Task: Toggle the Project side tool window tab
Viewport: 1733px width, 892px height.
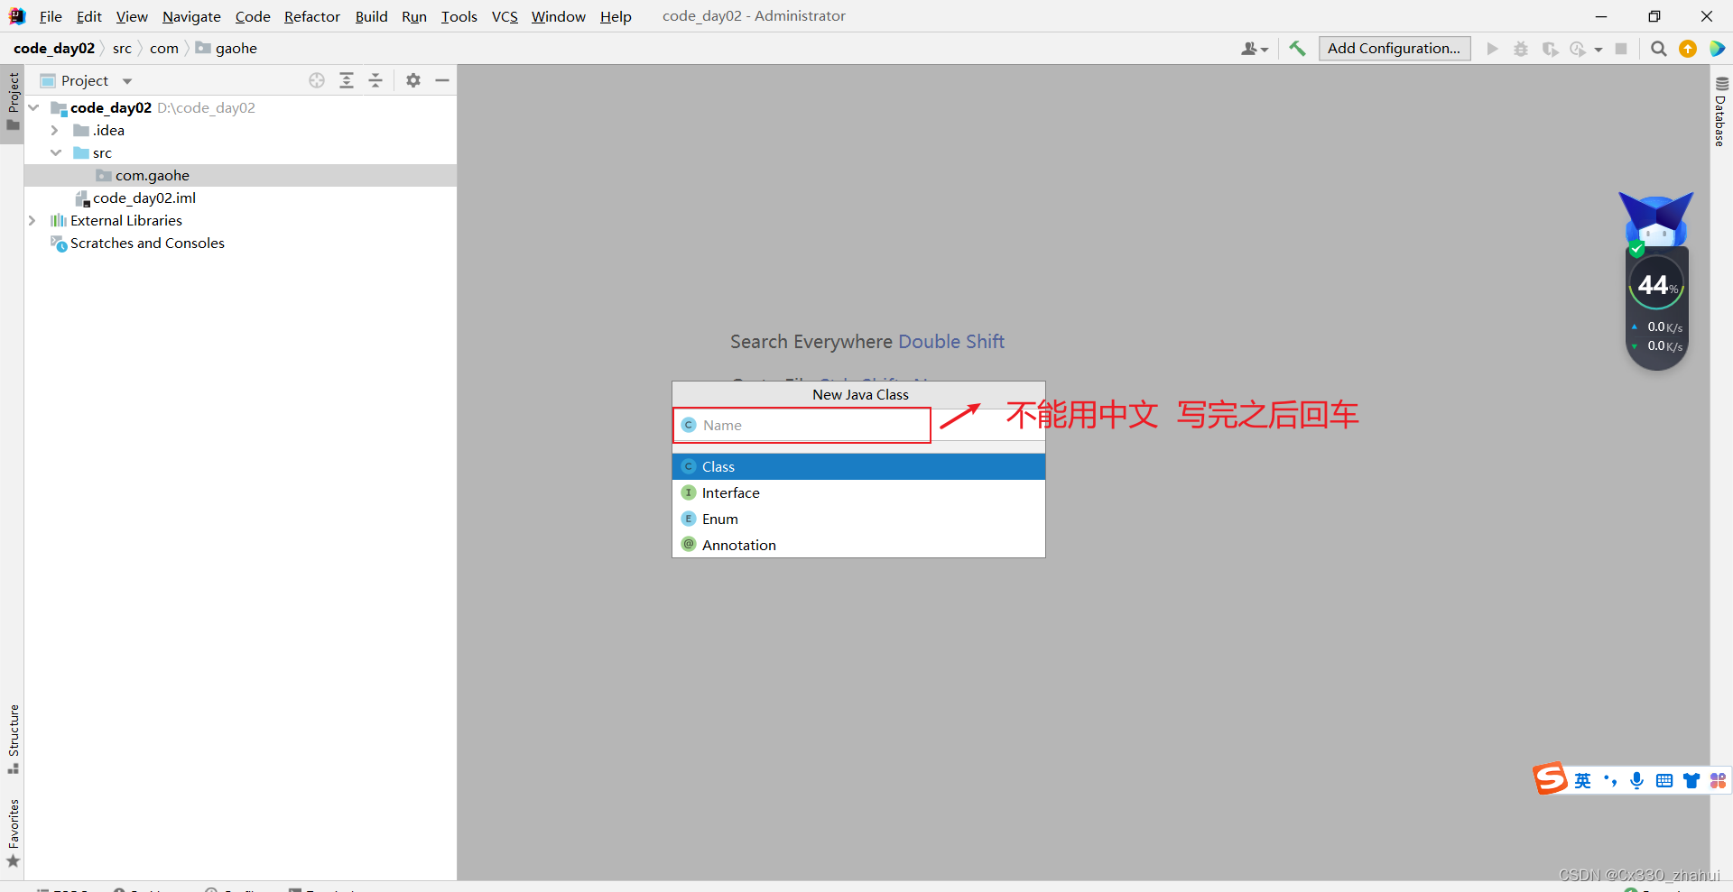Action: click(13, 102)
